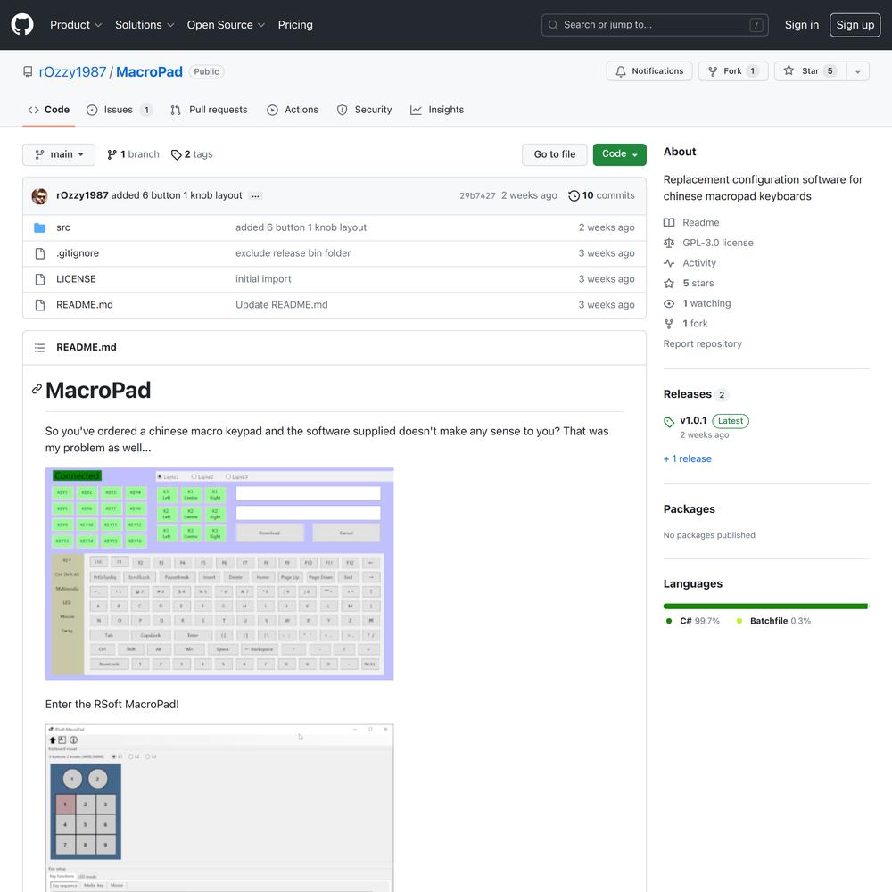
Task: Open commit hash 29b7427
Action: [x=477, y=195]
